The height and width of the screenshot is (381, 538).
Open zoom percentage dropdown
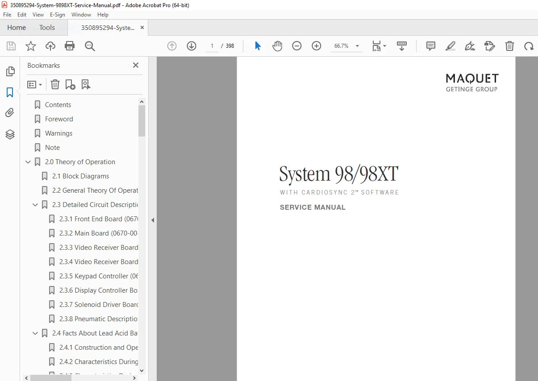pos(357,46)
